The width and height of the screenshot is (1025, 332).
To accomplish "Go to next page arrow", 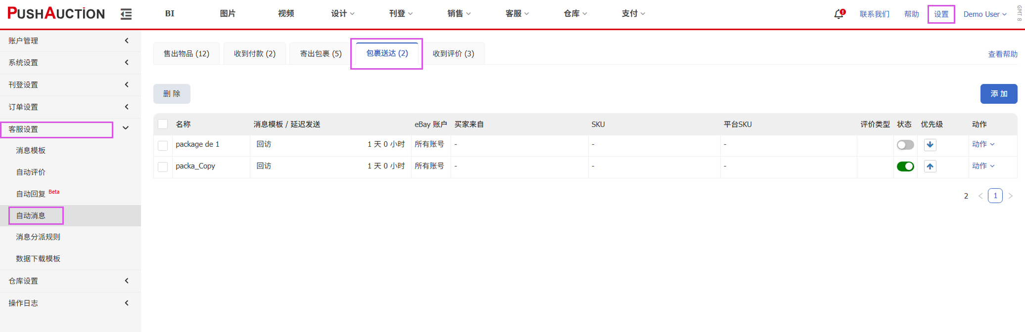I will point(1011,196).
